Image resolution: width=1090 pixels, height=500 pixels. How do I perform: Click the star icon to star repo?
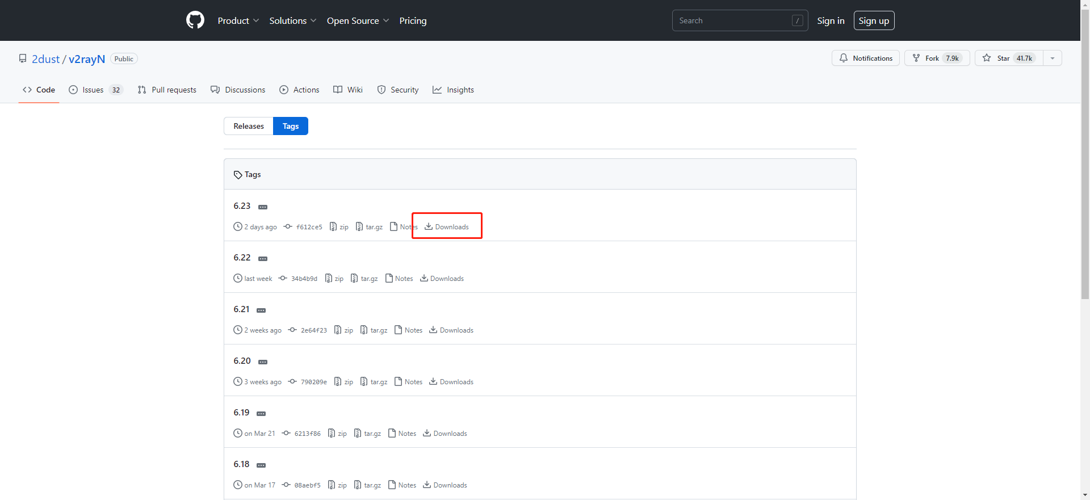(987, 58)
